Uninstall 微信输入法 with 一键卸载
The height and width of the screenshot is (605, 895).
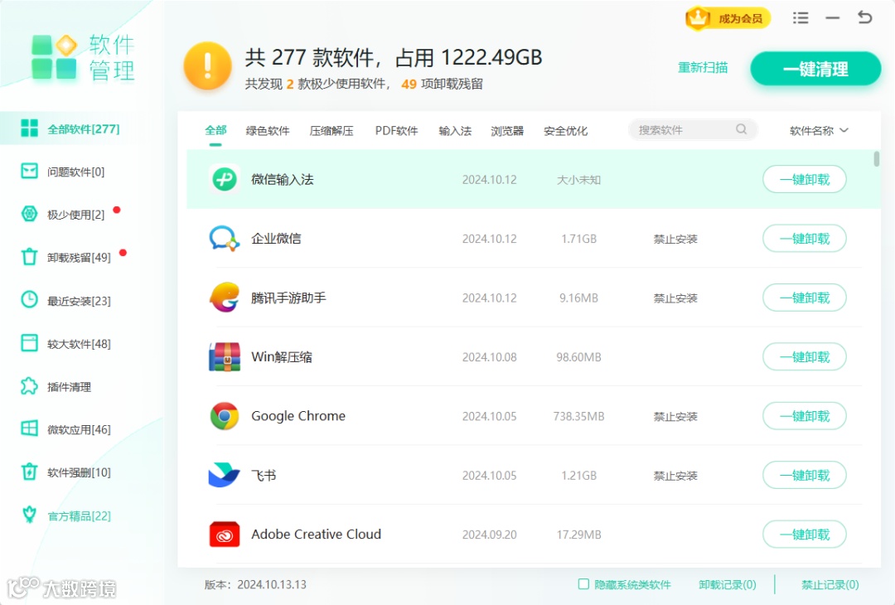tap(804, 179)
